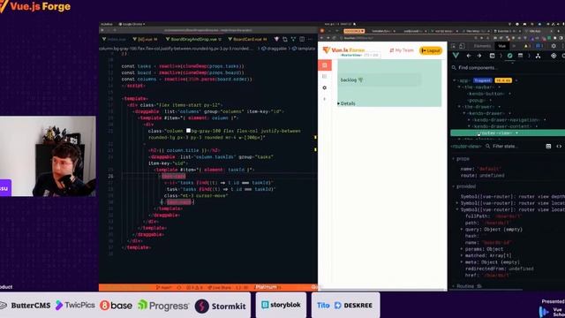
Task: Click the Find components search field
Action: pos(508,68)
